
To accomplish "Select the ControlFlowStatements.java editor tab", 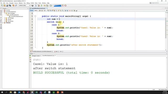I will pos(38,8).
